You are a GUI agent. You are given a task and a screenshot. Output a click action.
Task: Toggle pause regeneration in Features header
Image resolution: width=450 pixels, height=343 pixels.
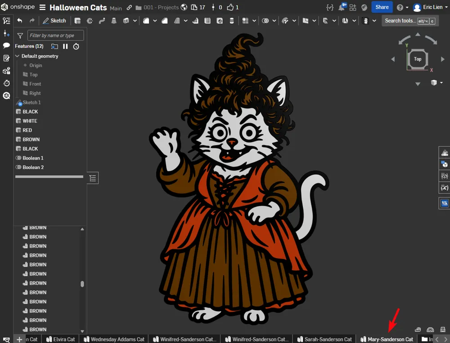(65, 46)
